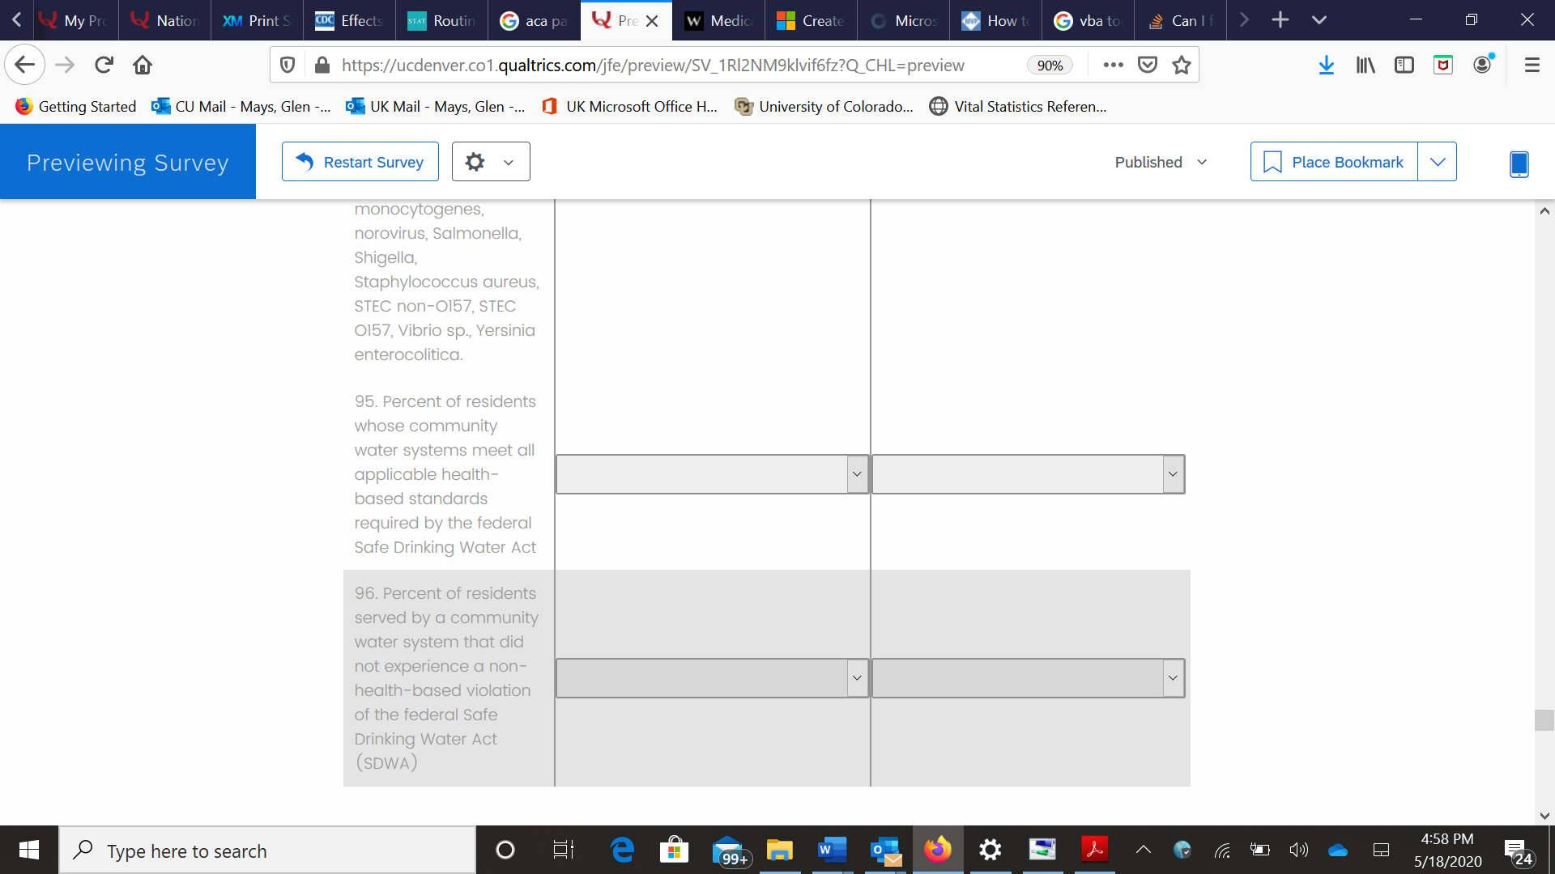Expand the Published status dropdown
Image resolution: width=1555 pixels, height=874 pixels.
tap(1161, 162)
